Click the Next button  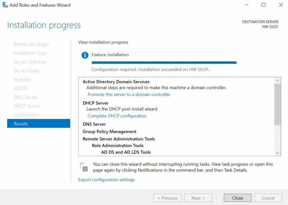(198, 198)
